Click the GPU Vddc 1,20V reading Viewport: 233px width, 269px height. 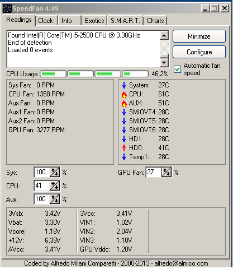point(106,249)
